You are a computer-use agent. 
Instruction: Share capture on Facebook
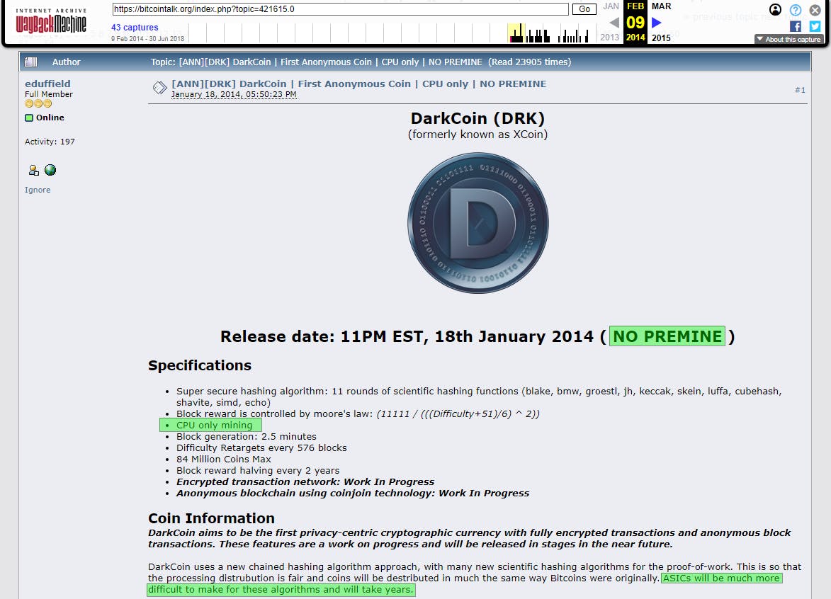point(796,26)
